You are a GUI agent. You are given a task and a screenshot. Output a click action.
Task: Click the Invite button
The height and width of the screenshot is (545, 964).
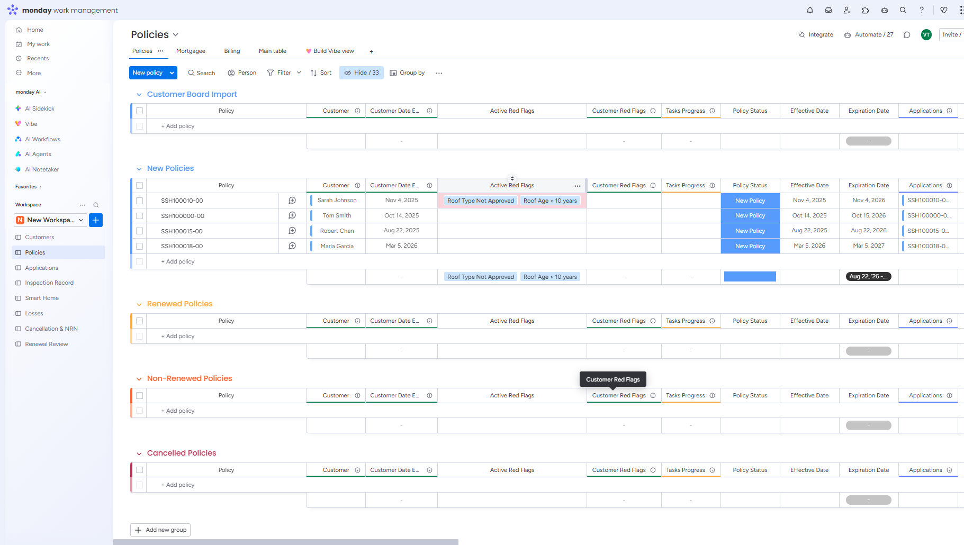[951, 34]
